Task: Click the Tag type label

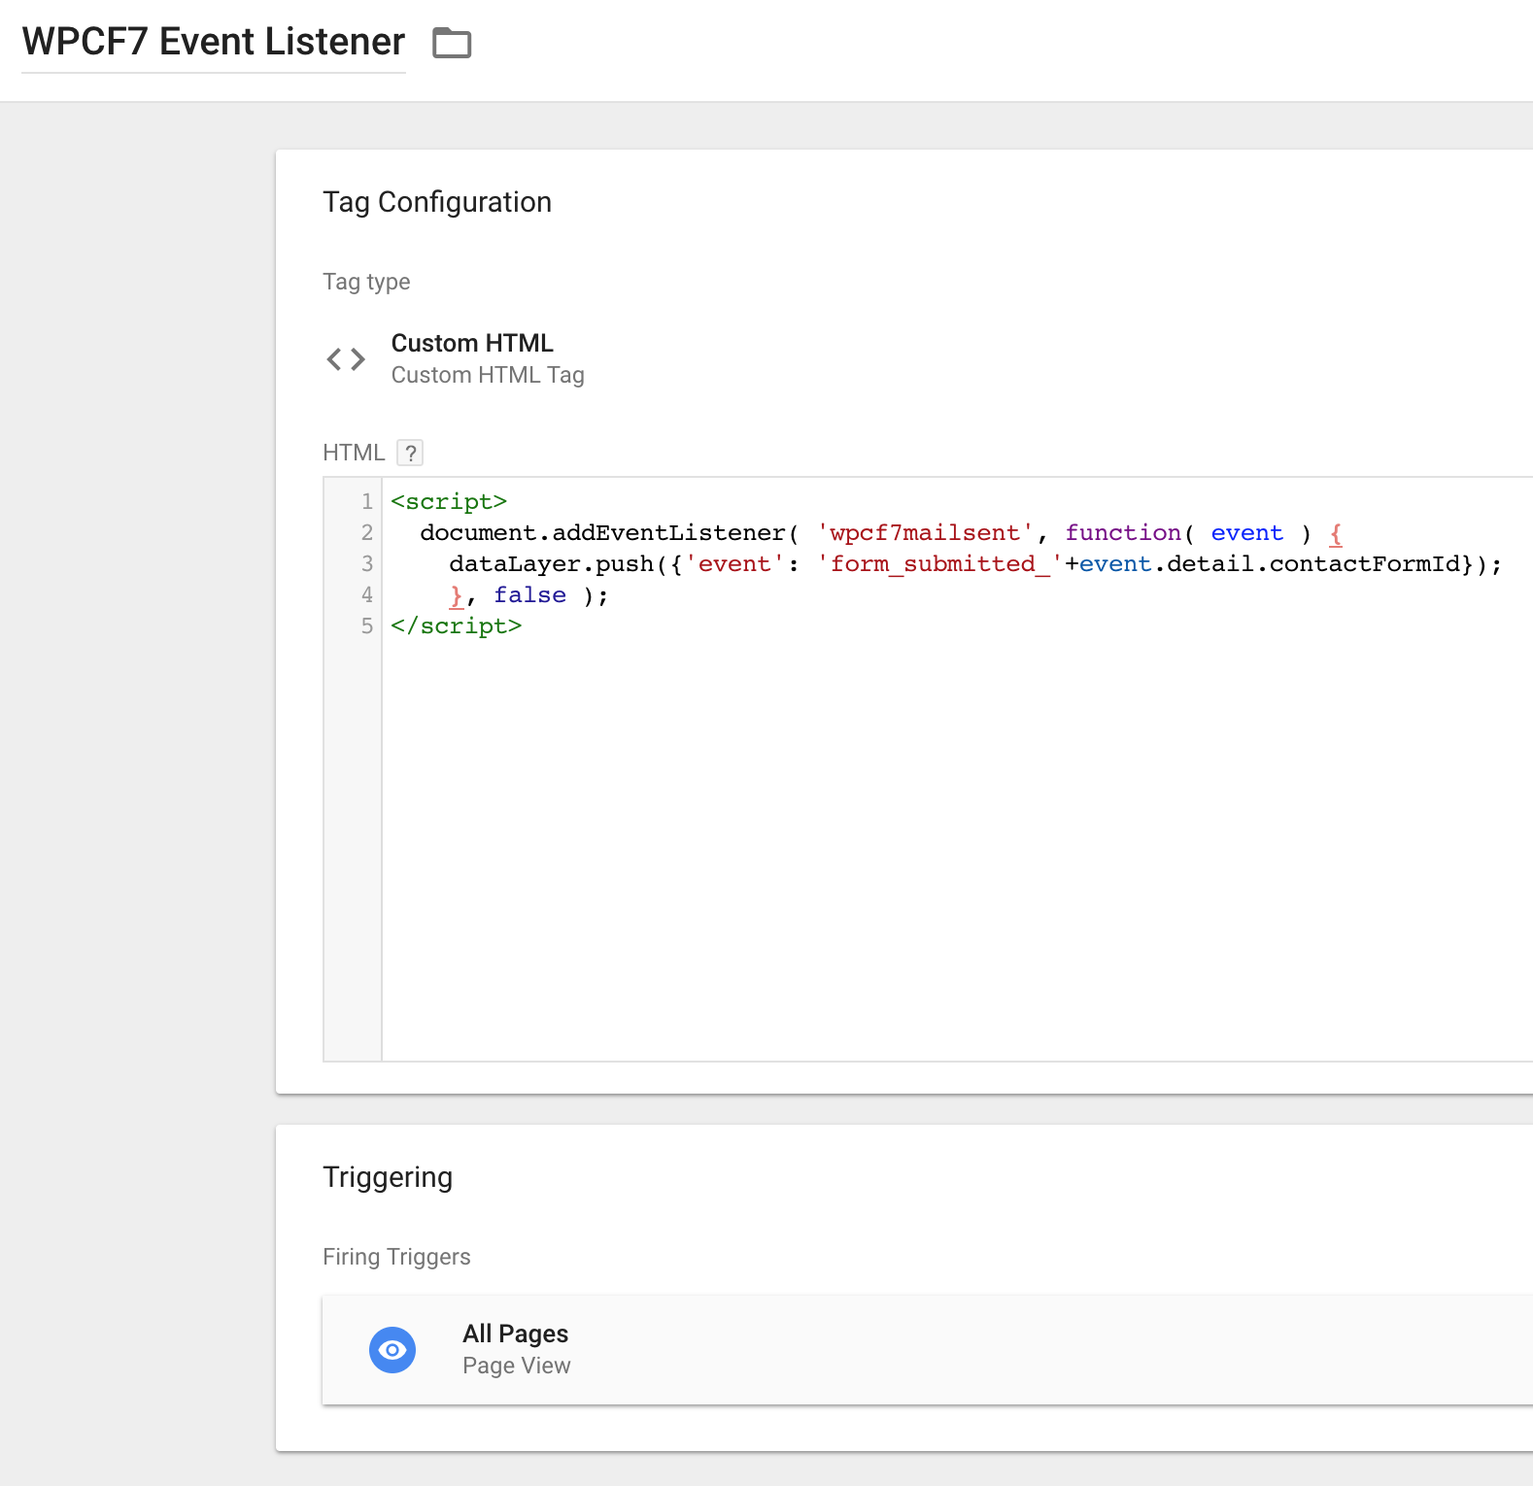Action: coord(366,282)
